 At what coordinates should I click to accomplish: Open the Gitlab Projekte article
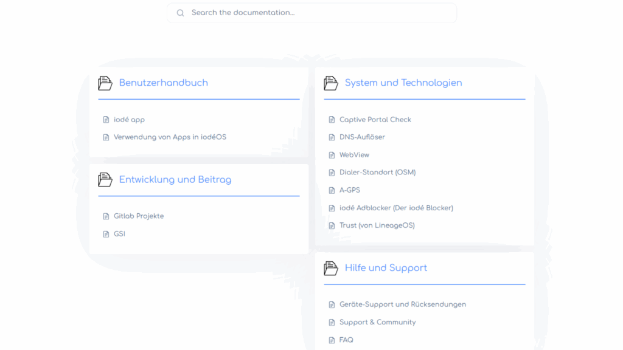(x=139, y=216)
